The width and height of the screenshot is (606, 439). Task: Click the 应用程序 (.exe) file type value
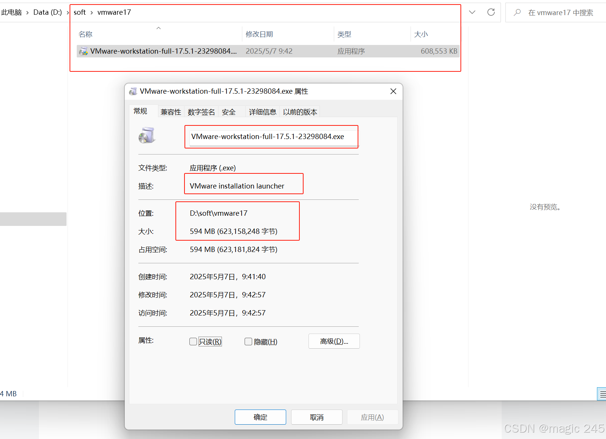pos(213,168)
